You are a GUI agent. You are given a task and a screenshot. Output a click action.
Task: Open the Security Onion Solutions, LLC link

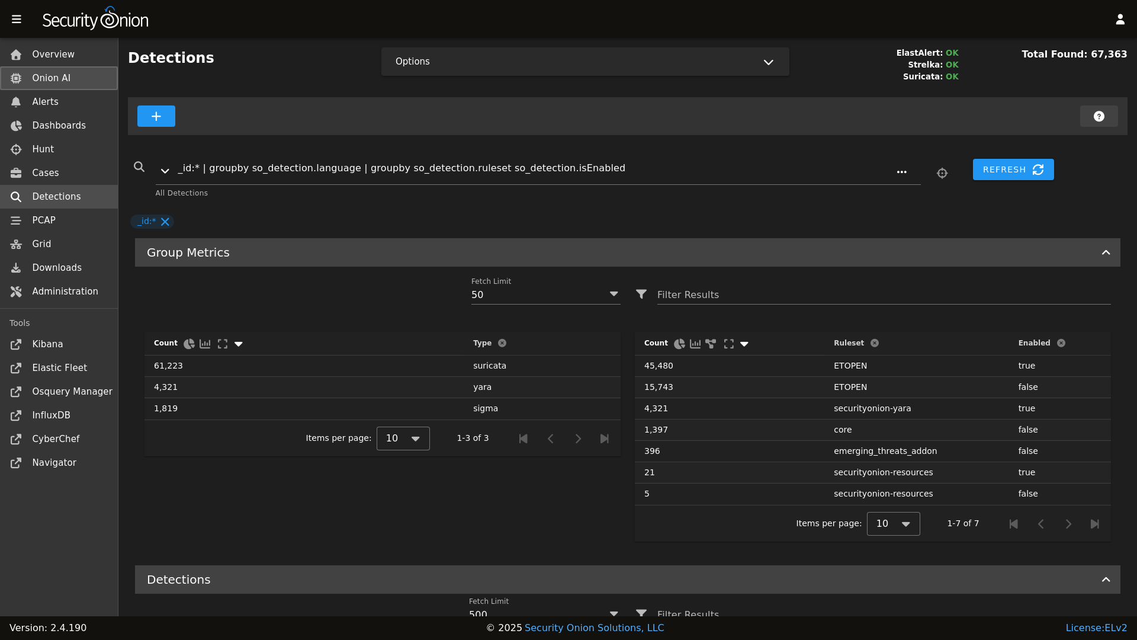tap(594, 628)
